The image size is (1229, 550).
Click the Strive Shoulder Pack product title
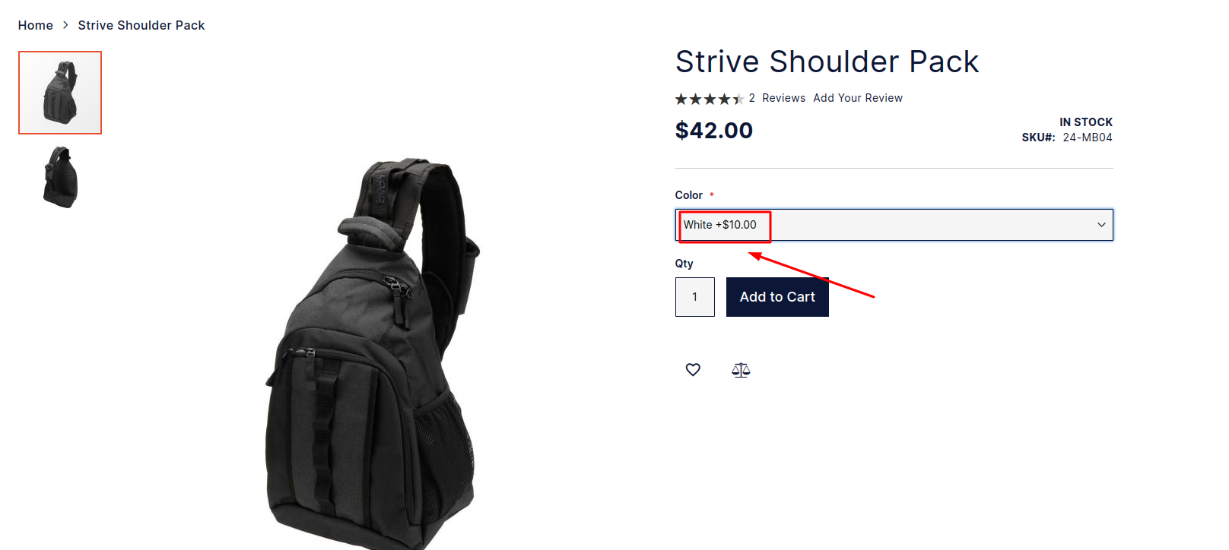coord(827,62)
